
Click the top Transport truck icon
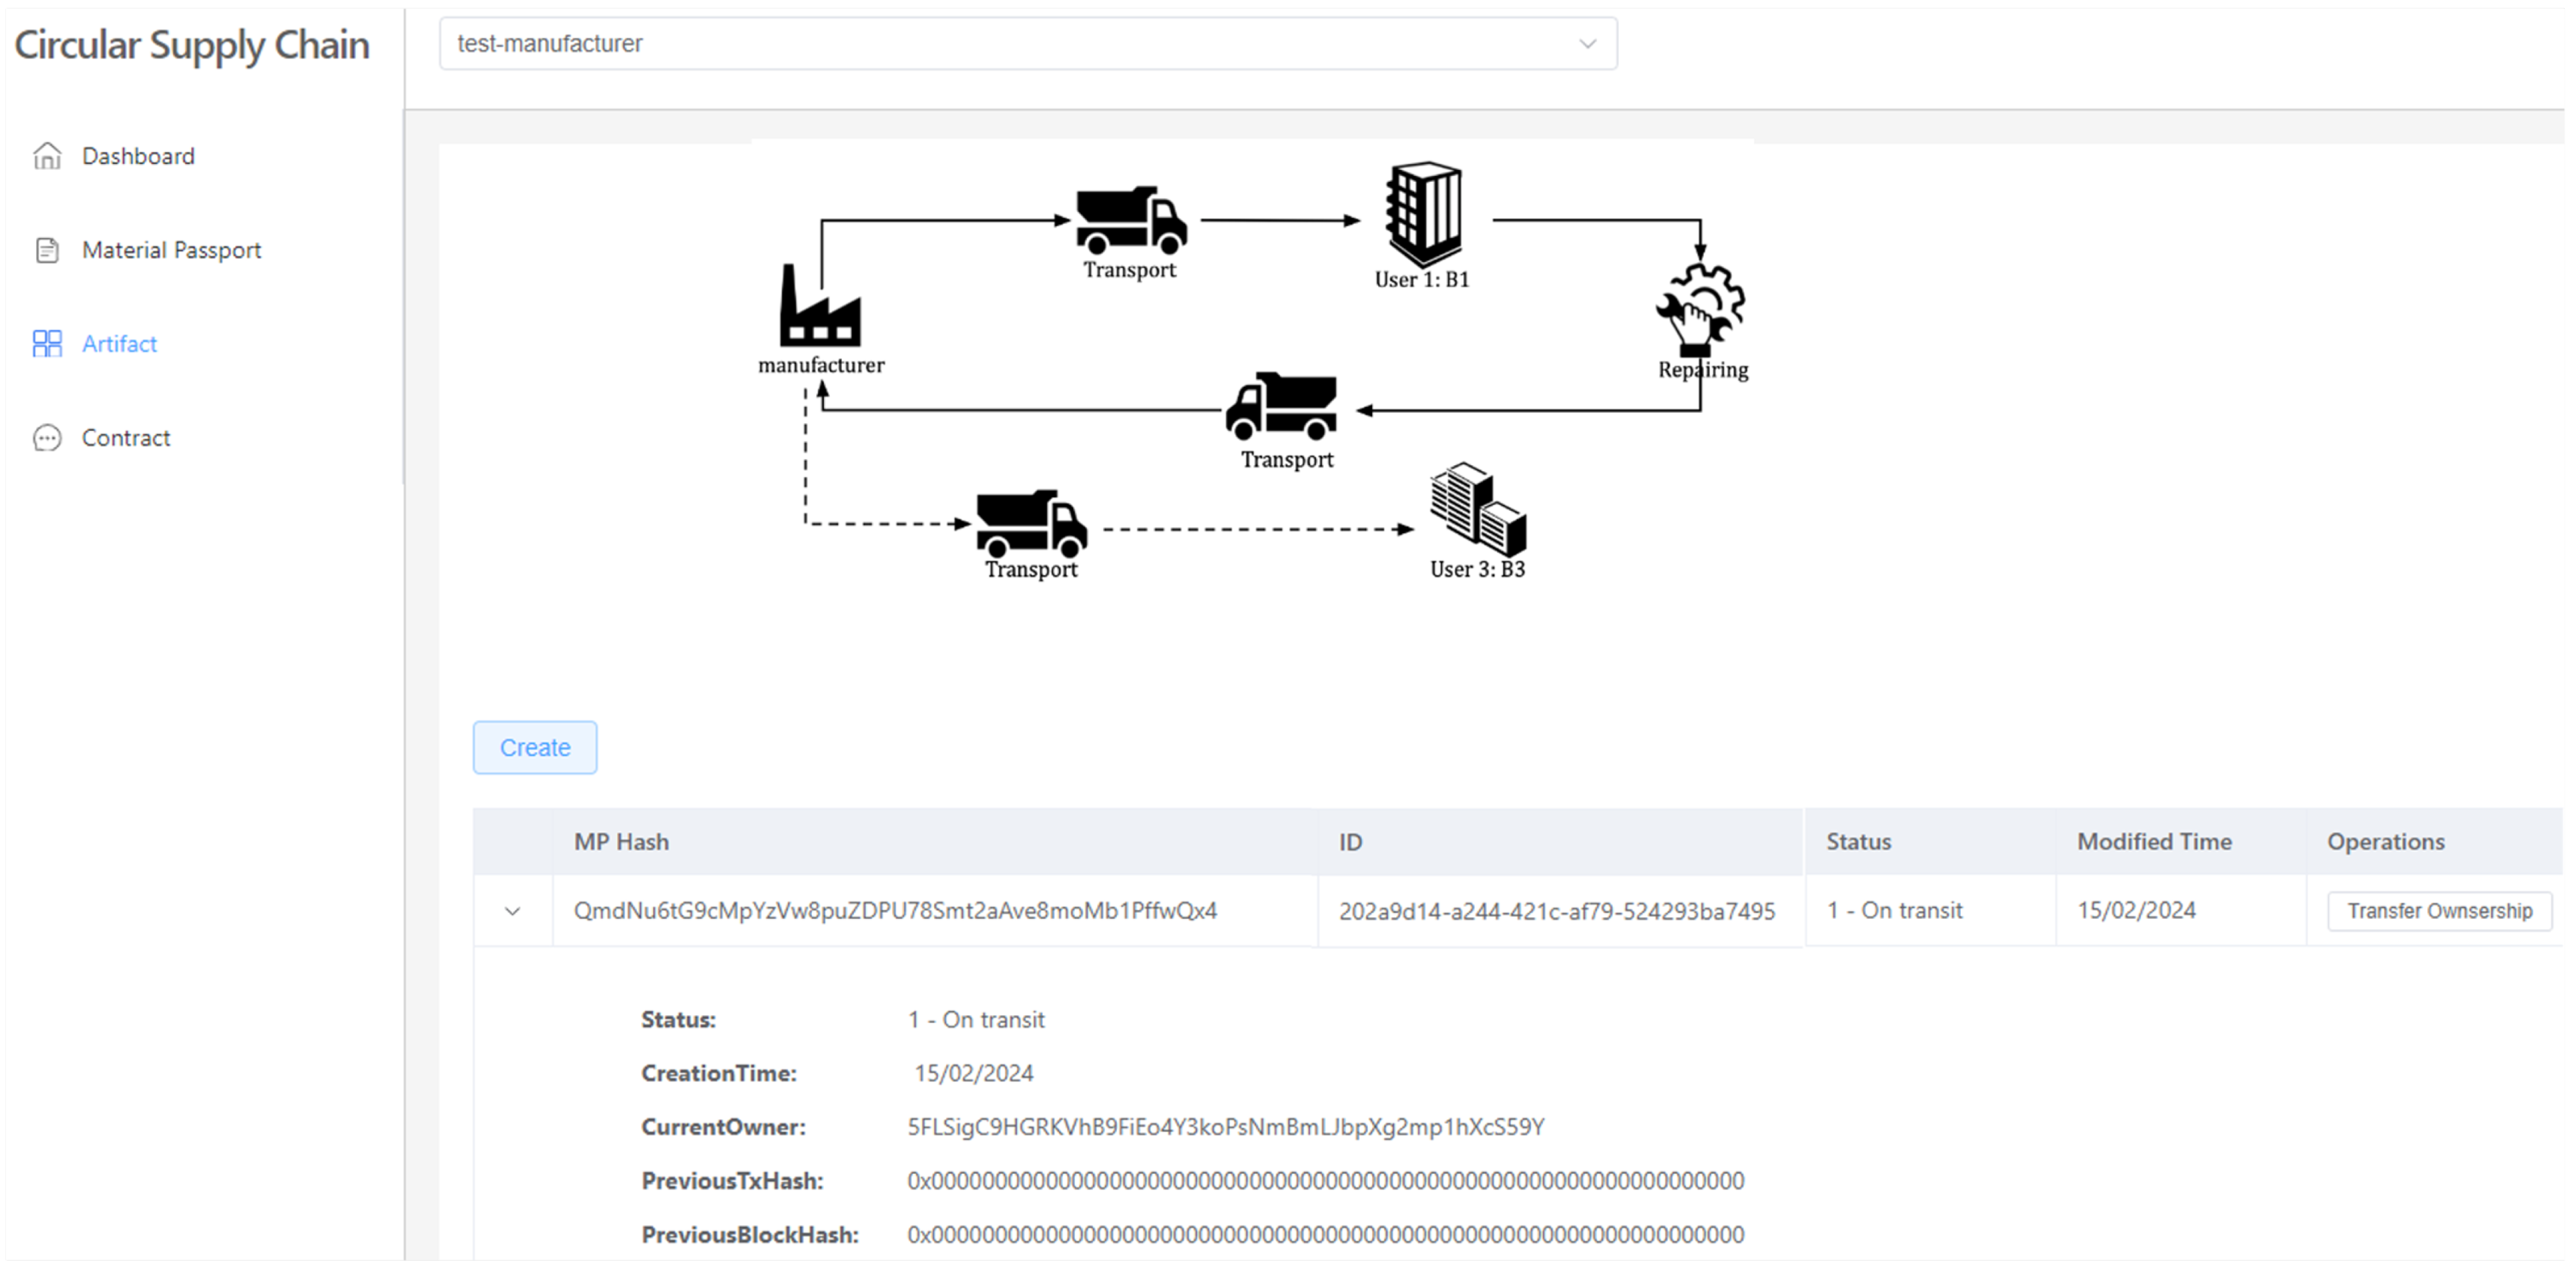pos(1131,220)
